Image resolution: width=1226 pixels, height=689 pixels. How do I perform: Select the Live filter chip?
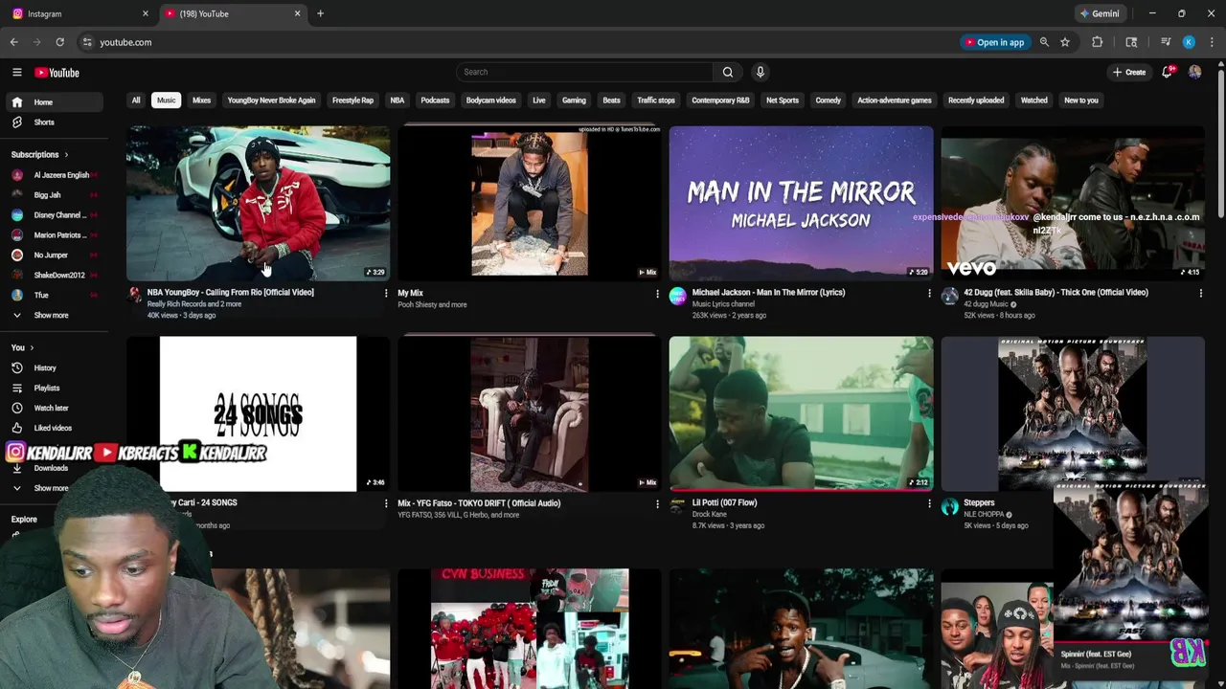[x=539, y=100]
